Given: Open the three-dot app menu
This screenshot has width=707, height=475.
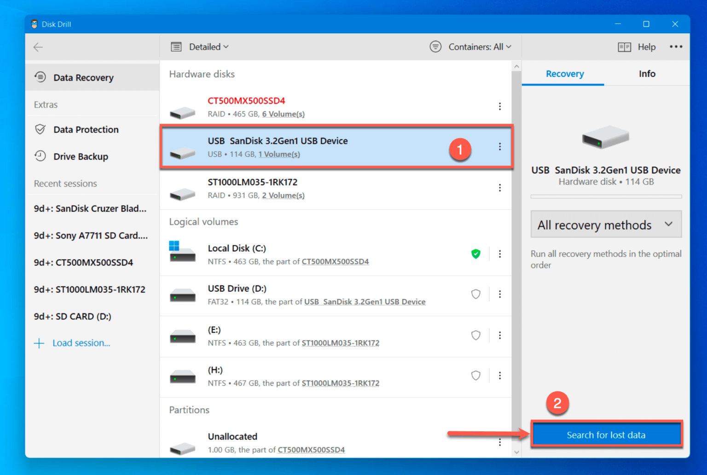Looking at the screenshot, I should click(x=676, y=46).
